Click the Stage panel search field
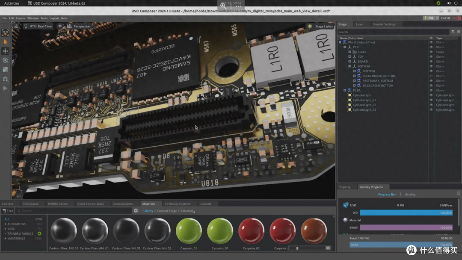Image resolution: width=462 pixels, height=260 pixels. [394, 32]
